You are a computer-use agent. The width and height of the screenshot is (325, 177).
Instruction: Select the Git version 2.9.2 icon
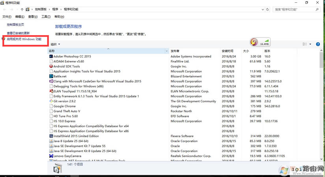click(x=51, y=101)
